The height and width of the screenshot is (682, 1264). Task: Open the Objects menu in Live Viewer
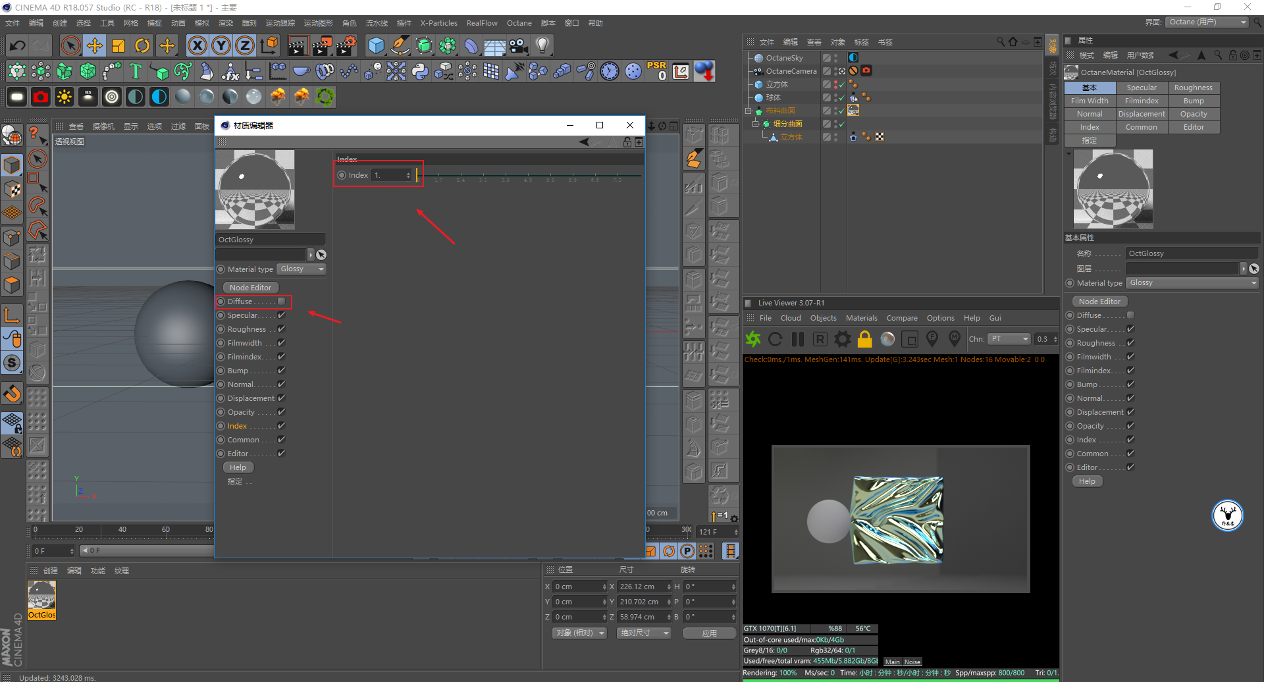pos(823,318)
